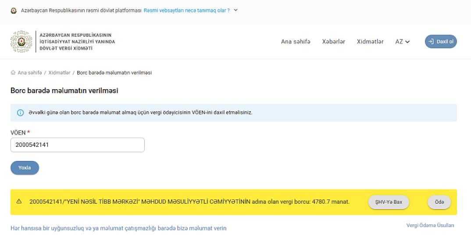Open the AZ language dropdown
This screenshot has height=252, width=471.
tap(402, 42)
